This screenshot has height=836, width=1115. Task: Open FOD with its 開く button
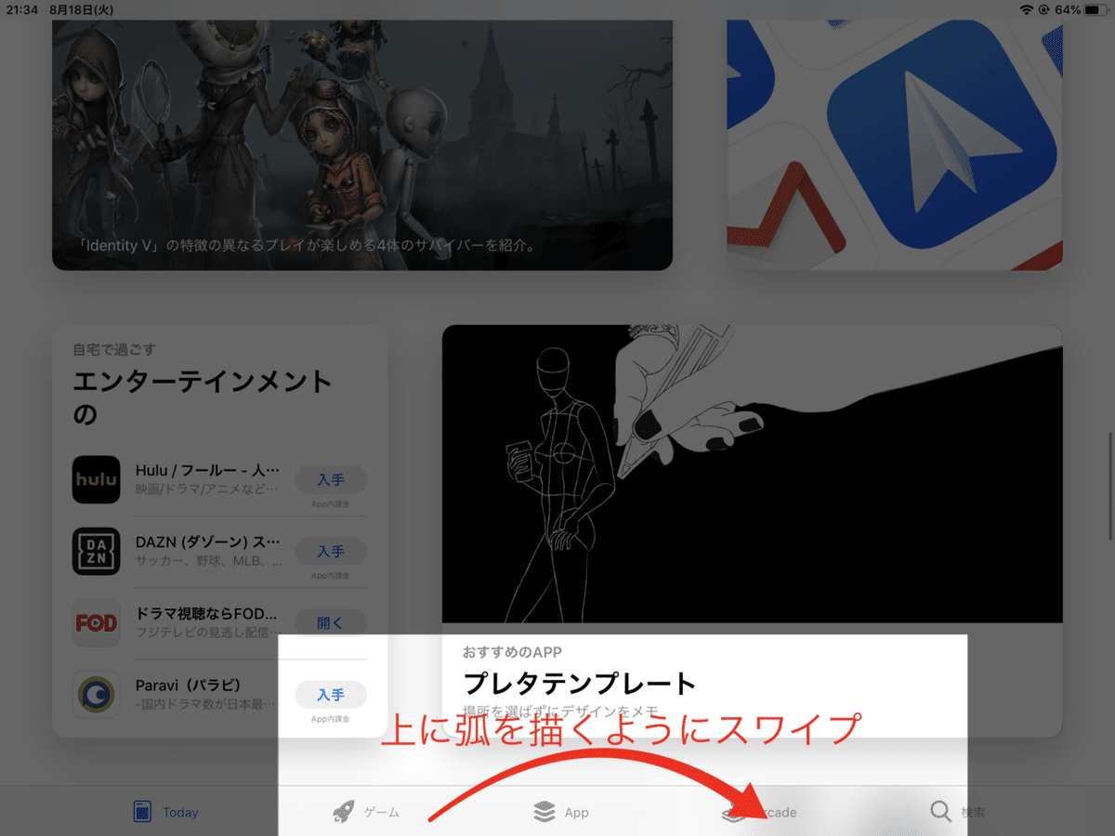coord(331,623)
